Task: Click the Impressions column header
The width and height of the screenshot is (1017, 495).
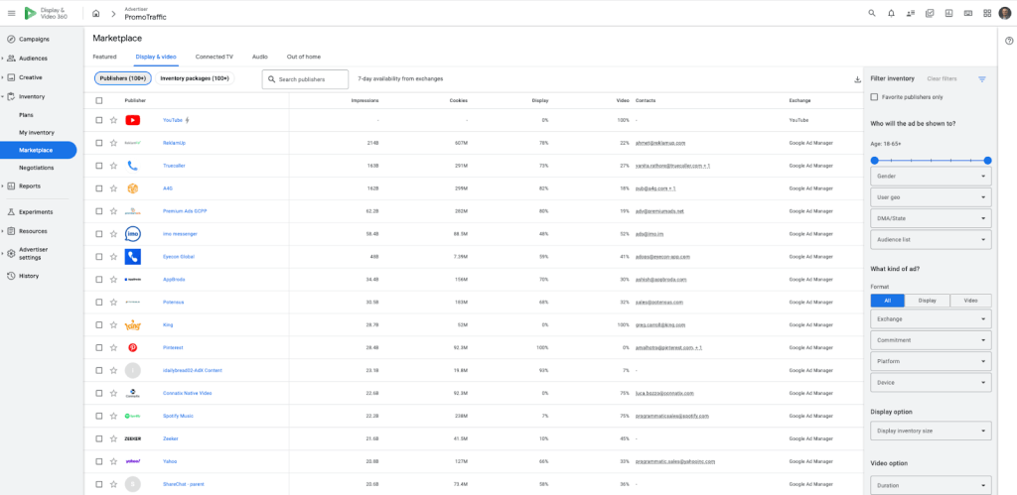Action: tap(364, 100)
